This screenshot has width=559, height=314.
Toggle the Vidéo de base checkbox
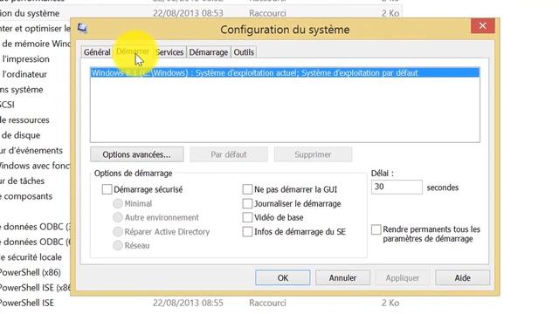(247, 217)
